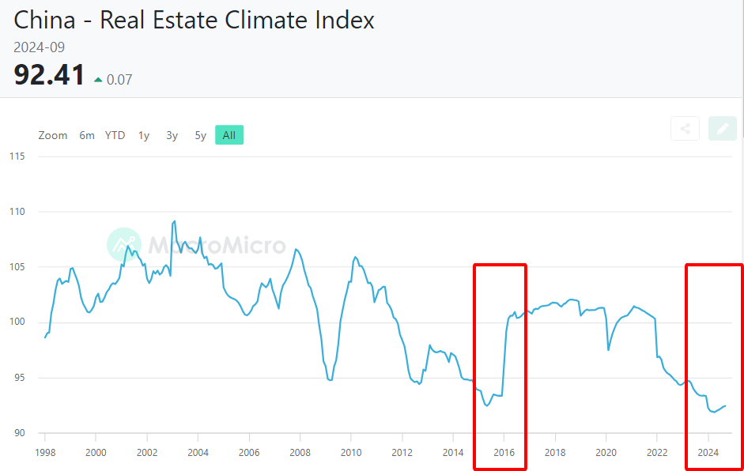Select the 5y zoom range
This screenshot has width=744, height=471.
point(200,135)
